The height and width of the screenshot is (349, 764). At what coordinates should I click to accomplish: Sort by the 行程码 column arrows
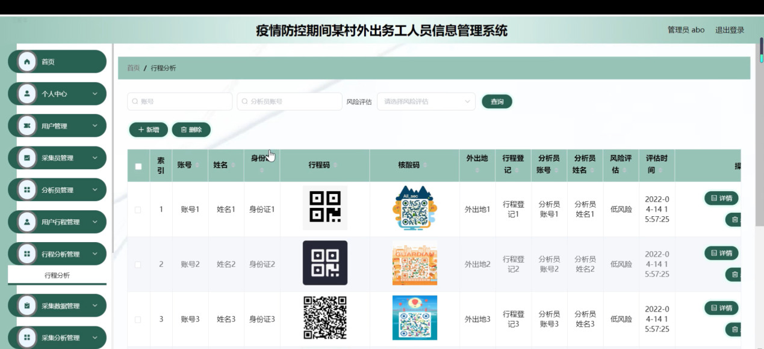click(x=335, y=165)
